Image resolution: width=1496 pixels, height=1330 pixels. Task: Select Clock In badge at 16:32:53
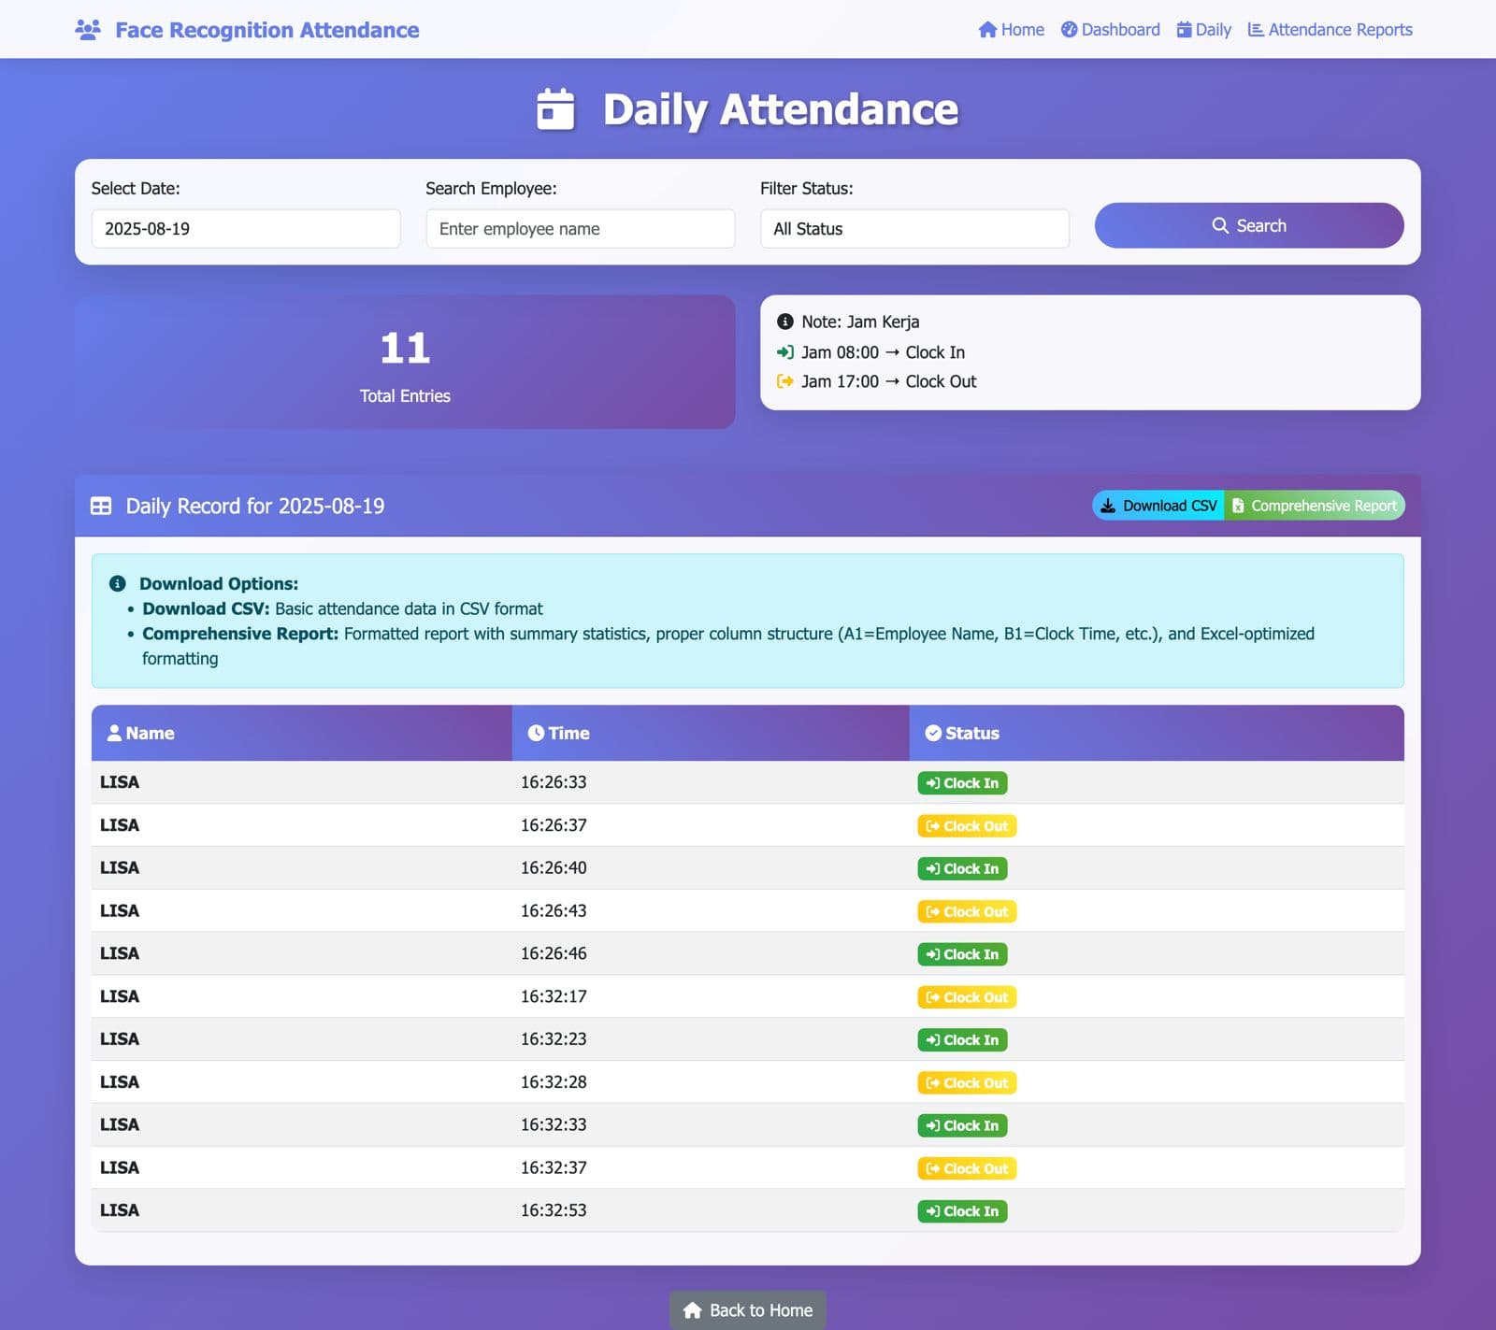point(962,1211)
